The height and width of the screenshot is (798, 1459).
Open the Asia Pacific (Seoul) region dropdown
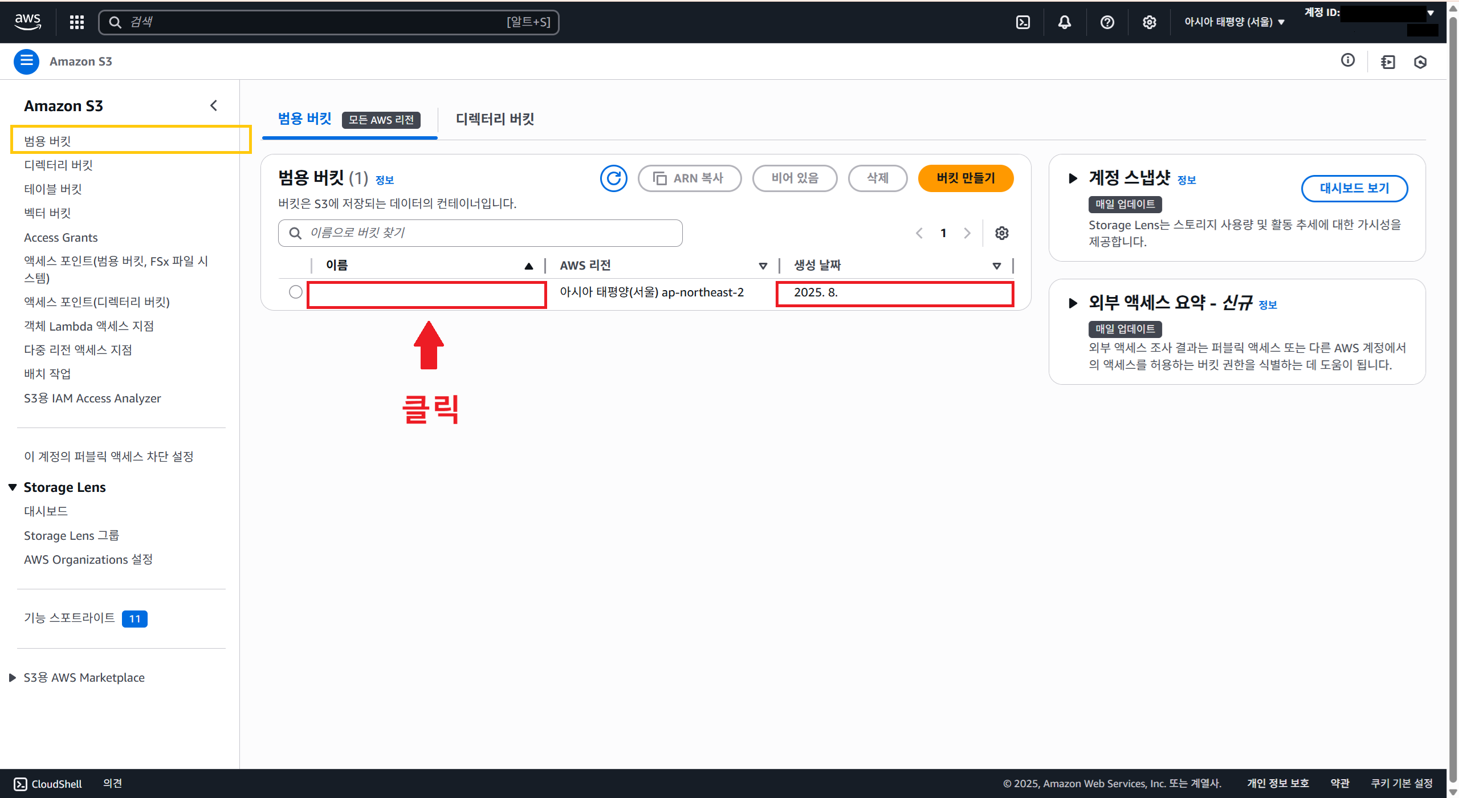pyautogui.click(x=1234, y=22)
